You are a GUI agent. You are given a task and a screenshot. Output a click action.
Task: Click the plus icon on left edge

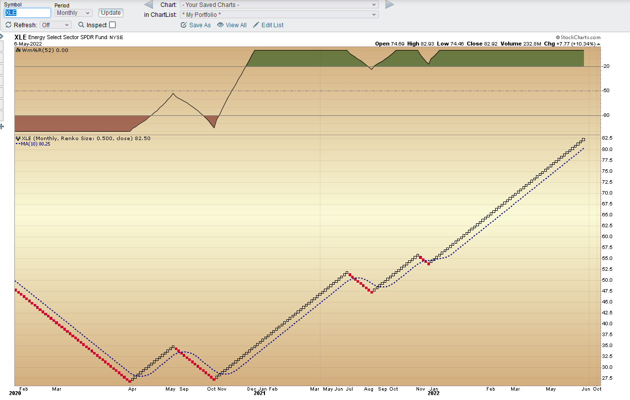(2, 126)
